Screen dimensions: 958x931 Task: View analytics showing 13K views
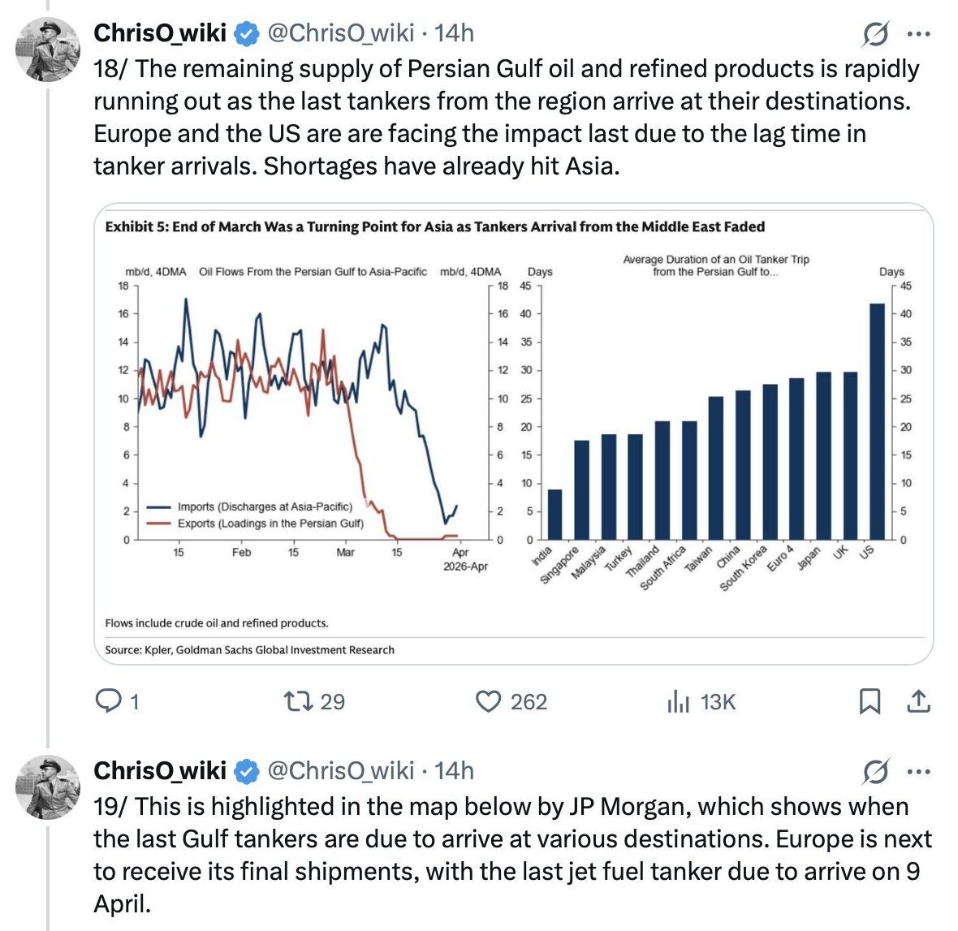[677, 701]
